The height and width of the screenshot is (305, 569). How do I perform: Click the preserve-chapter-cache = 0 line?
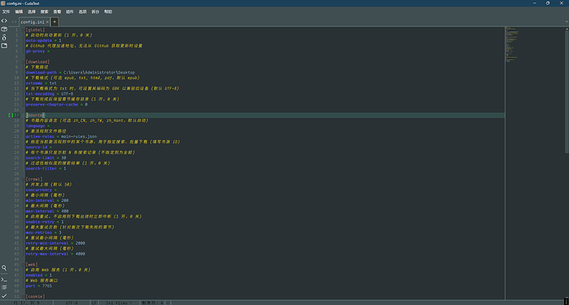point(57,105)
